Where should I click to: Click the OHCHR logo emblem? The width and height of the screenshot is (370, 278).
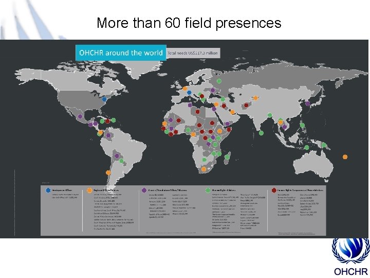click(x=350, y=251)
